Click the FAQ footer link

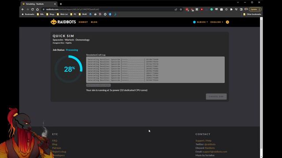click(55, 140)
